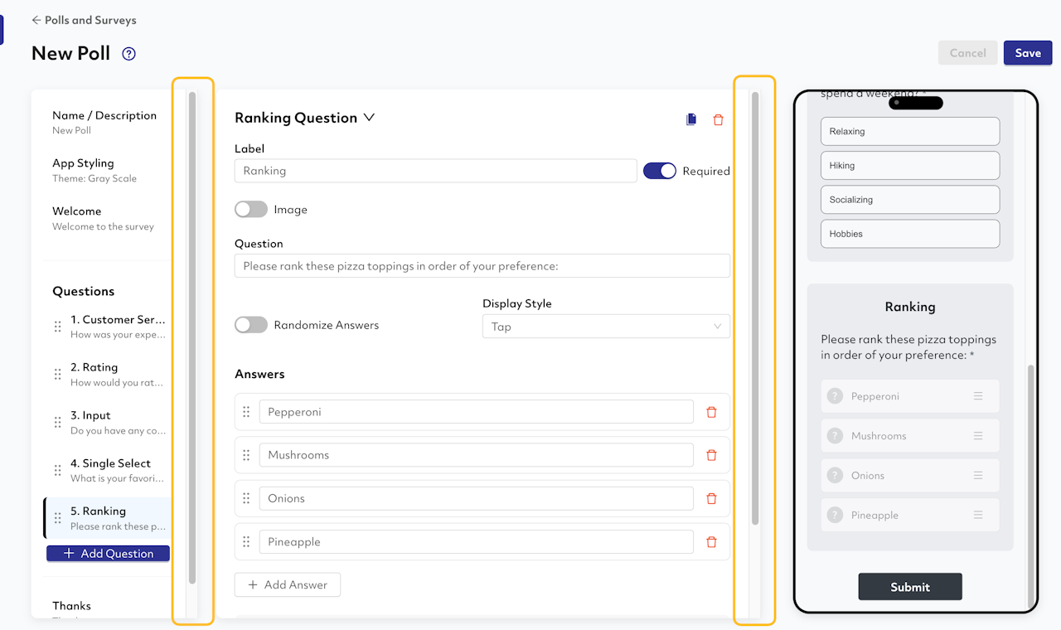
Task: Expand the Ranking Question type chevron
Action: tap(369, 118)
